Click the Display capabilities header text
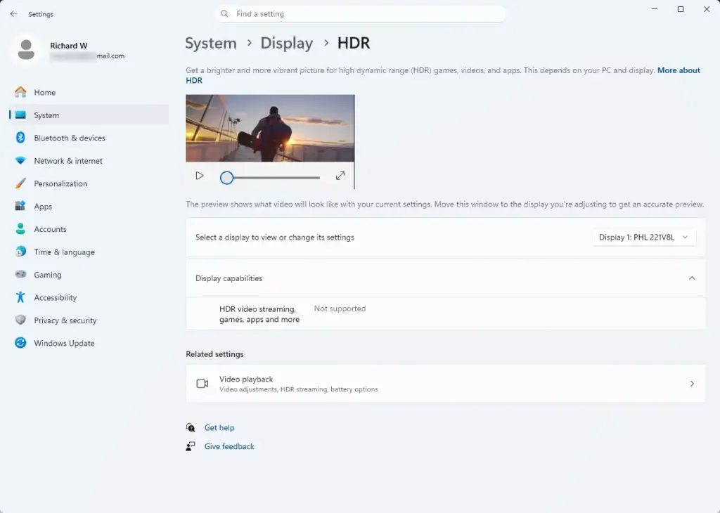 (229, 278)
